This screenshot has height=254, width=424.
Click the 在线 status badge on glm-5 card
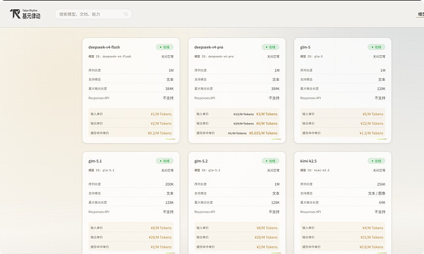[377, 47]
